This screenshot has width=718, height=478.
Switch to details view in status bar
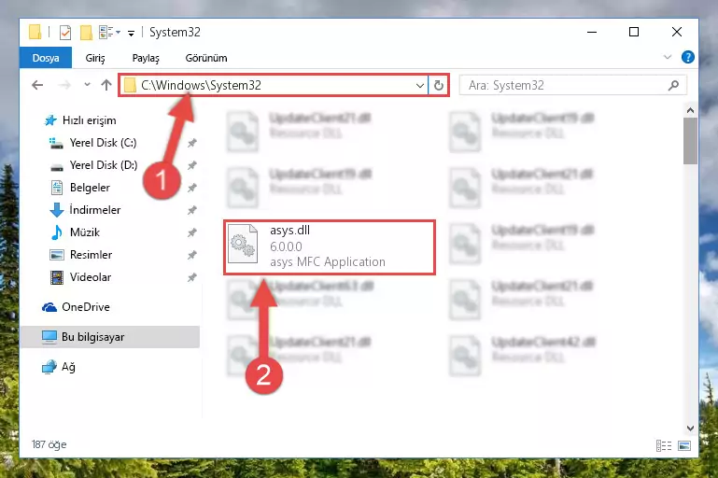click(x=664, y=445)
